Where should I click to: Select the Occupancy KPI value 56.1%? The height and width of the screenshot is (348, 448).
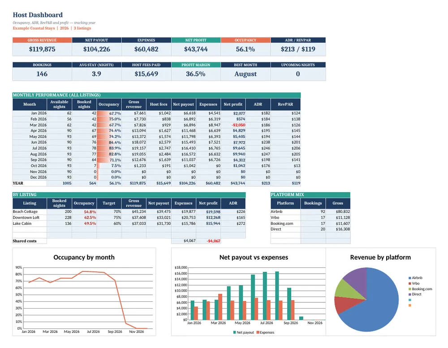click(246, 49)
